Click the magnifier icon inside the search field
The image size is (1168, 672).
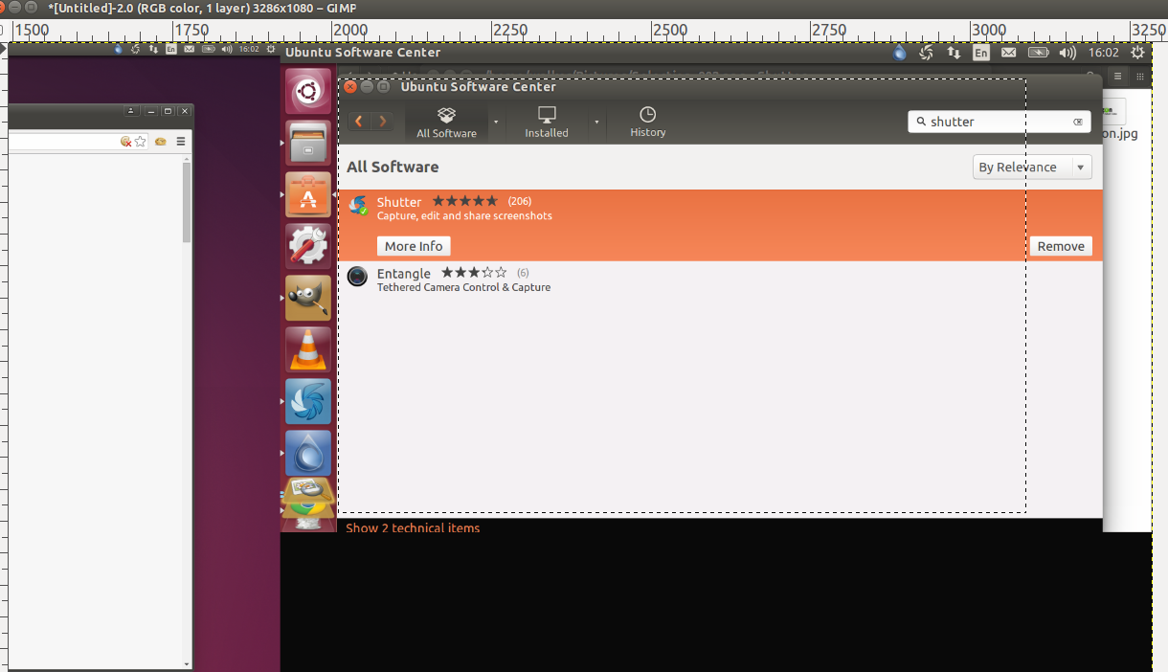921,122
